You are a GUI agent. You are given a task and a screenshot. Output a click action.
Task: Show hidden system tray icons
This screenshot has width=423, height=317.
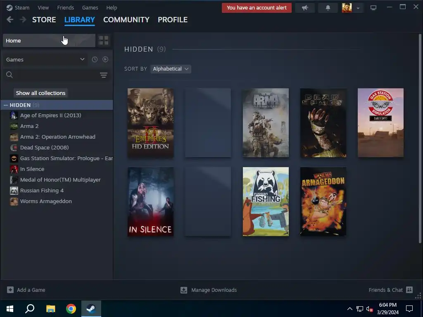pyautogui.click(x=349, y=309)
